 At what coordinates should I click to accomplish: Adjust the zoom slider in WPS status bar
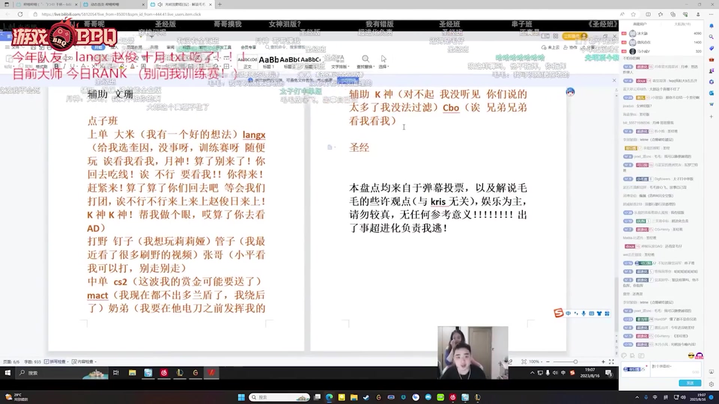click(x=575, y=362)
